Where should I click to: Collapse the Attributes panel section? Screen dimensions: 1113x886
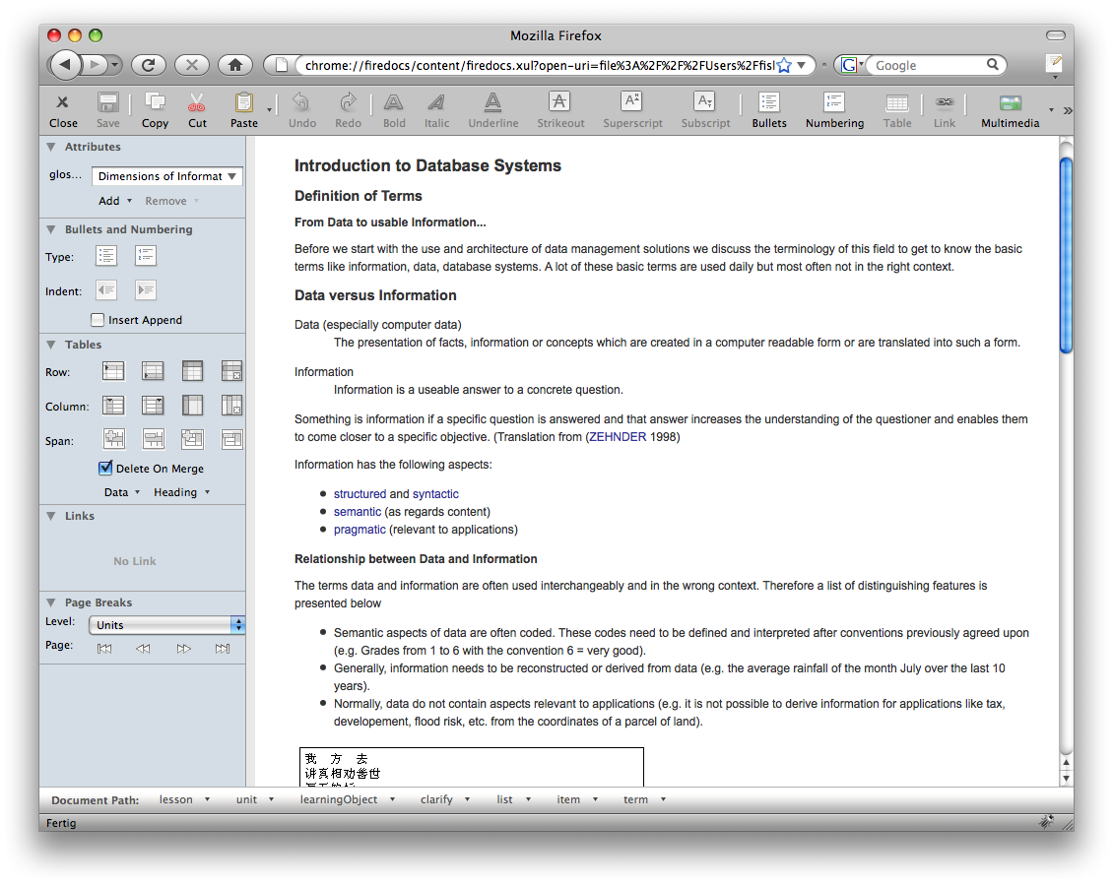[x=51, y=147]
